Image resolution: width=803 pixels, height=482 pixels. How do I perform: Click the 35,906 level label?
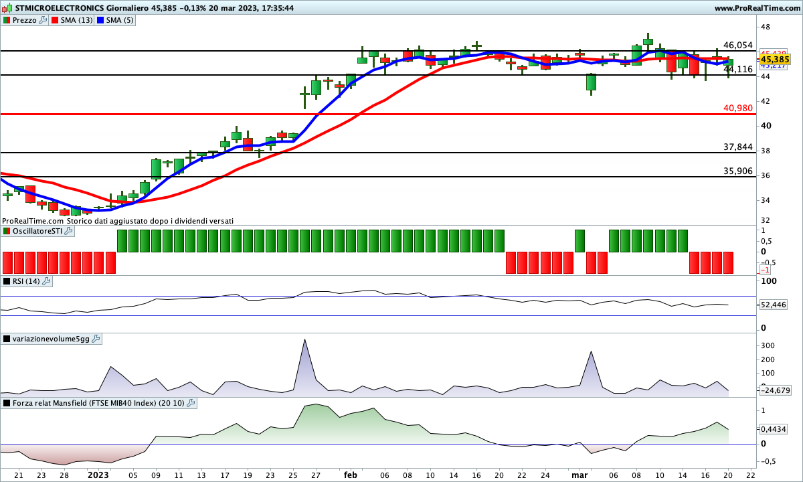click(738, 171)
